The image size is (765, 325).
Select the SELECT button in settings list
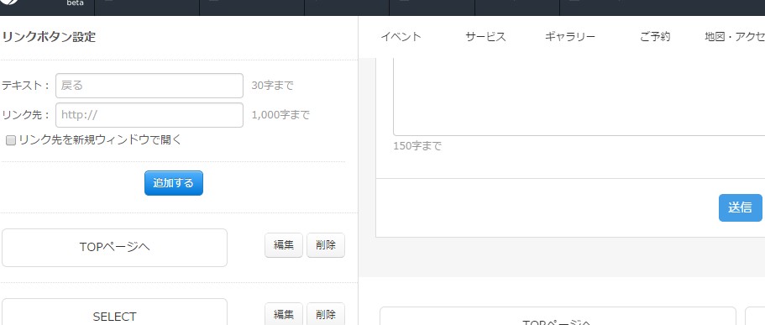(115, 312)
